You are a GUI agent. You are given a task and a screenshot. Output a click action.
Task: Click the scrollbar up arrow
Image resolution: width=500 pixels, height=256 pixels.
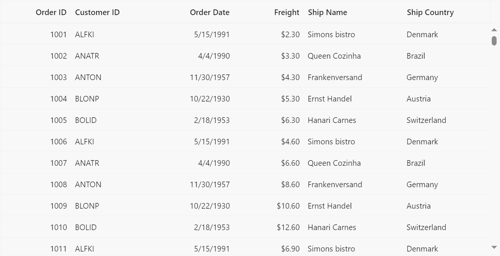(x=494, y=30)
